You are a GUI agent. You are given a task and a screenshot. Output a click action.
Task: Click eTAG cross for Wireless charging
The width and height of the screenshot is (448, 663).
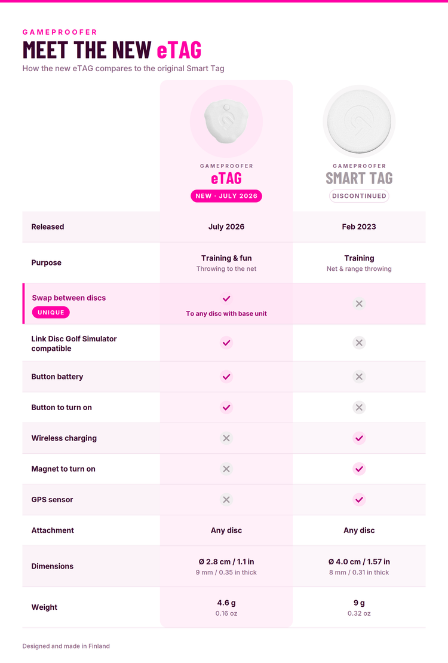(226, 438)
